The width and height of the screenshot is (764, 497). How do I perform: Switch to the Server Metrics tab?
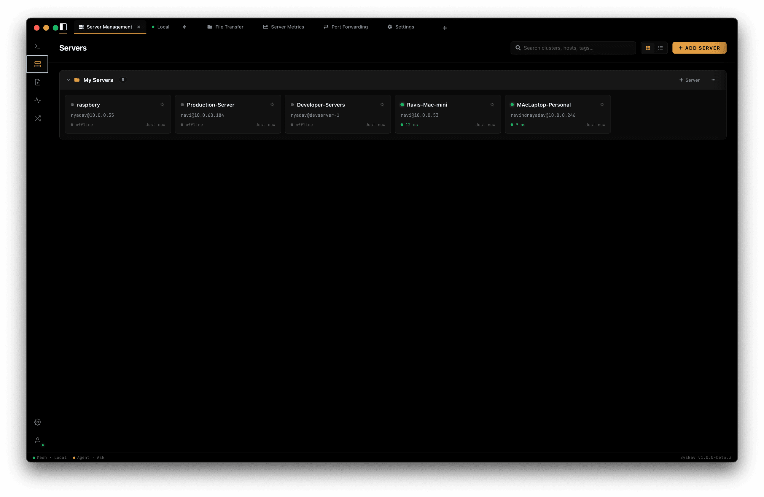[x=284, y=27]
